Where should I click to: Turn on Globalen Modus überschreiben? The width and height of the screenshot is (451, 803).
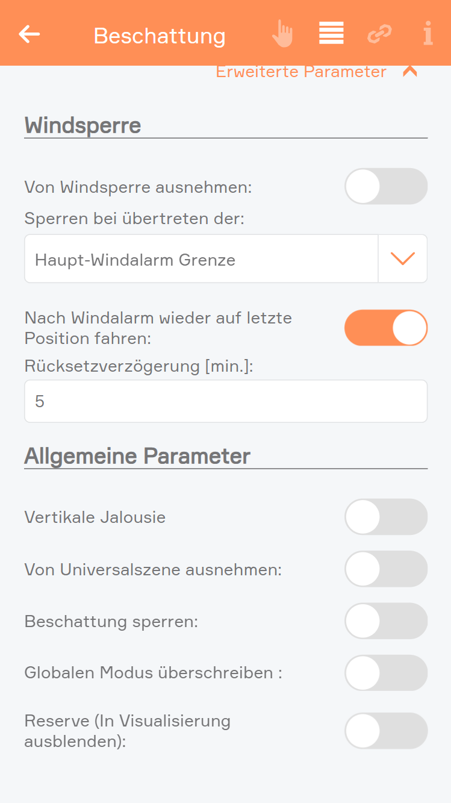click(386, 673)
